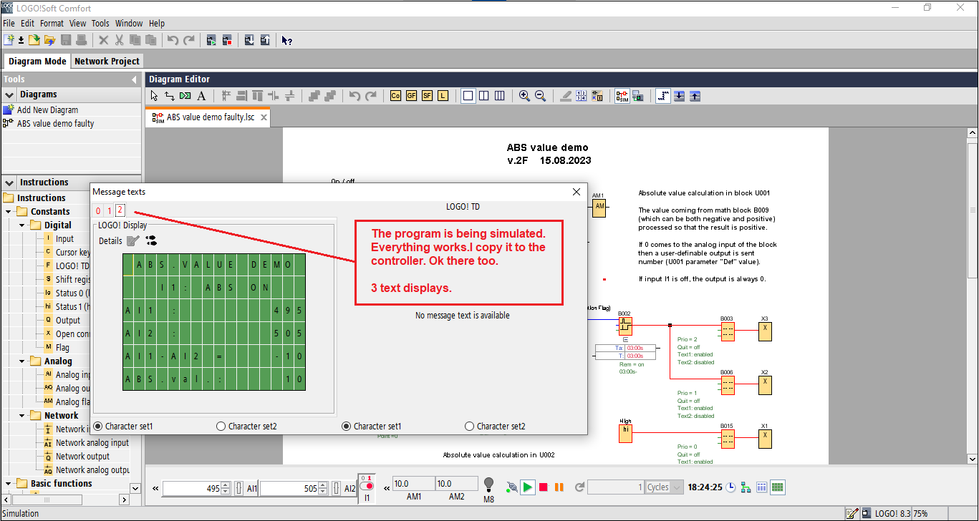Viewport: 979px width, 521px height.
Task: Toggle Simulation mode icon in editor toolbar
Action: click(622, 96)
